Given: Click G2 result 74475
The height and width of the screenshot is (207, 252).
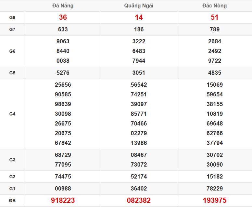Looking at the screenshot, I should pos(63,177).
